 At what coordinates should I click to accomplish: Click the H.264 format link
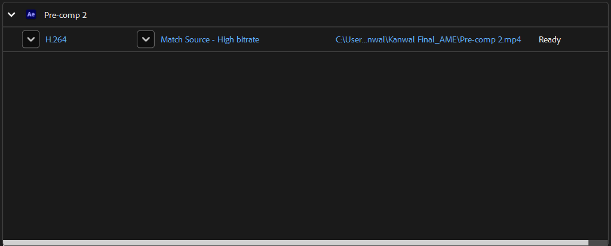[x=56, y=40]
